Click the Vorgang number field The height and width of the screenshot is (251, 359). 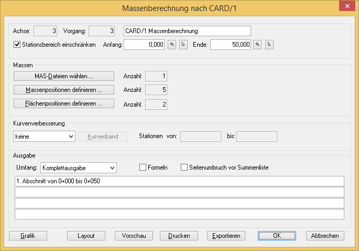pos(102,31)
